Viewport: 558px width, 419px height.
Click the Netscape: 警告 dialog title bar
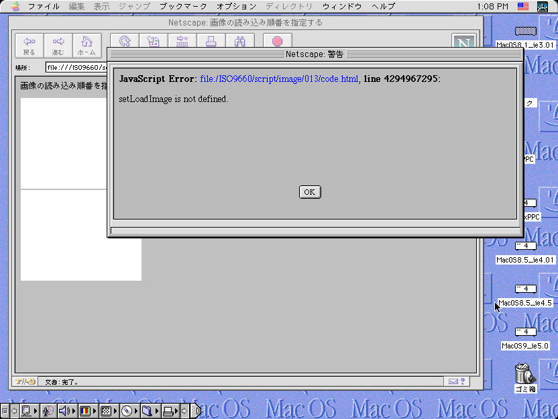(x=315, y=54)
